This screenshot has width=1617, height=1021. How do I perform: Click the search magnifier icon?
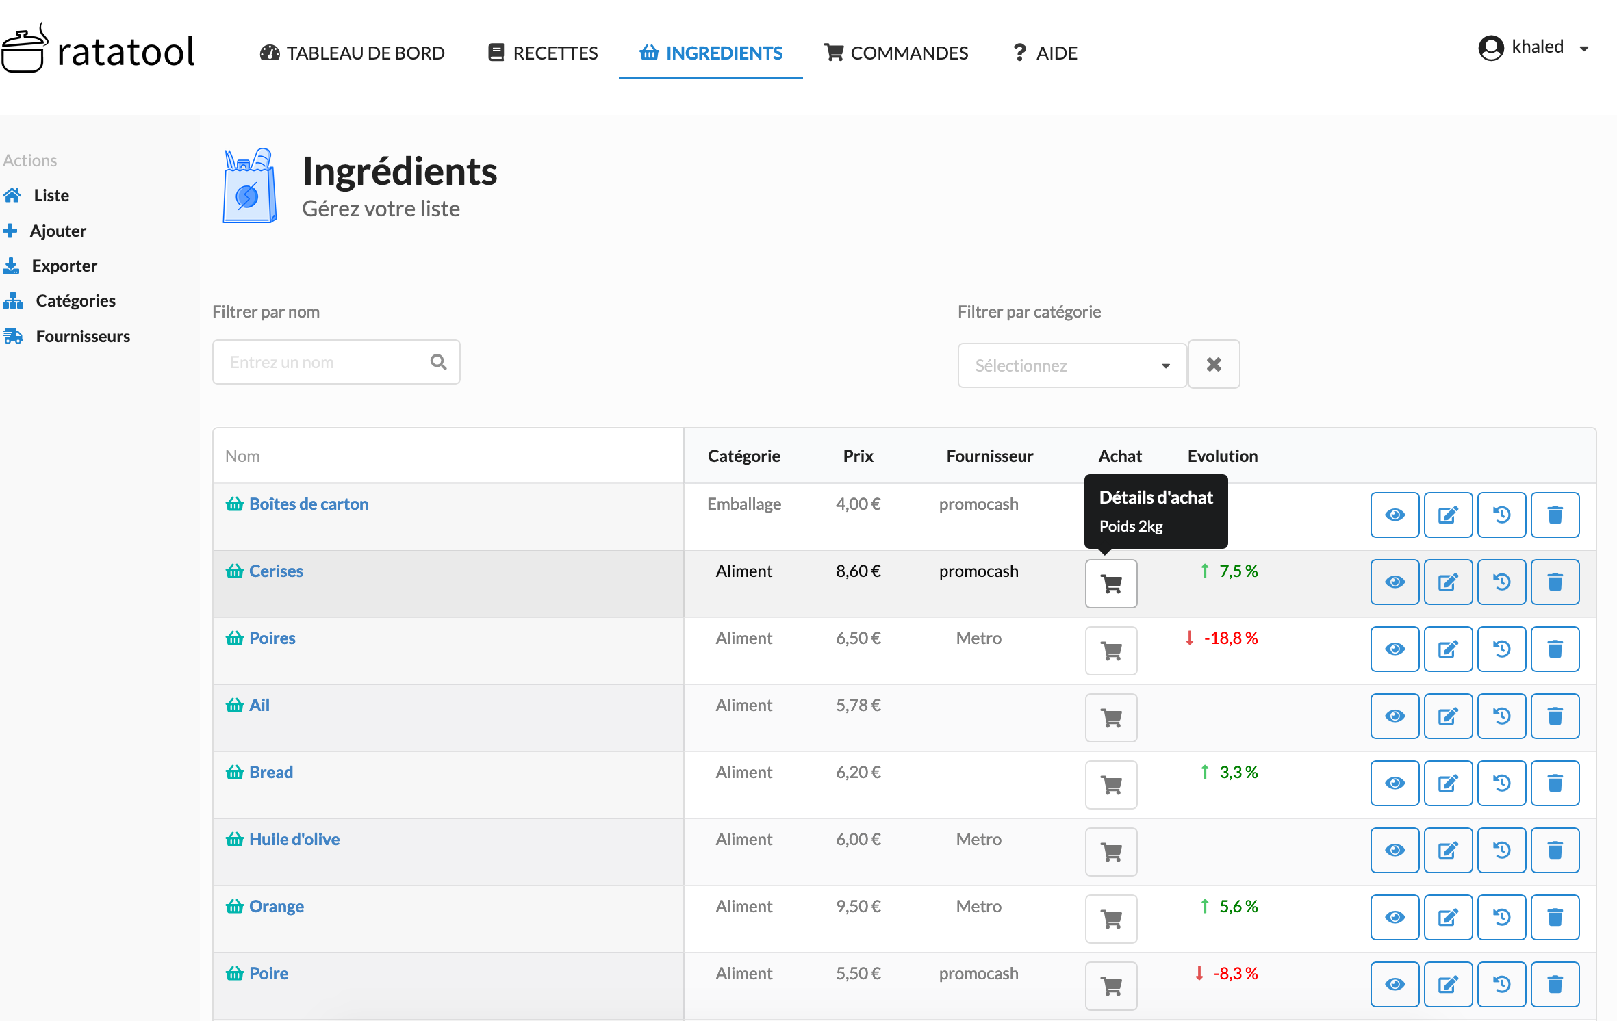tap(438, 362)
